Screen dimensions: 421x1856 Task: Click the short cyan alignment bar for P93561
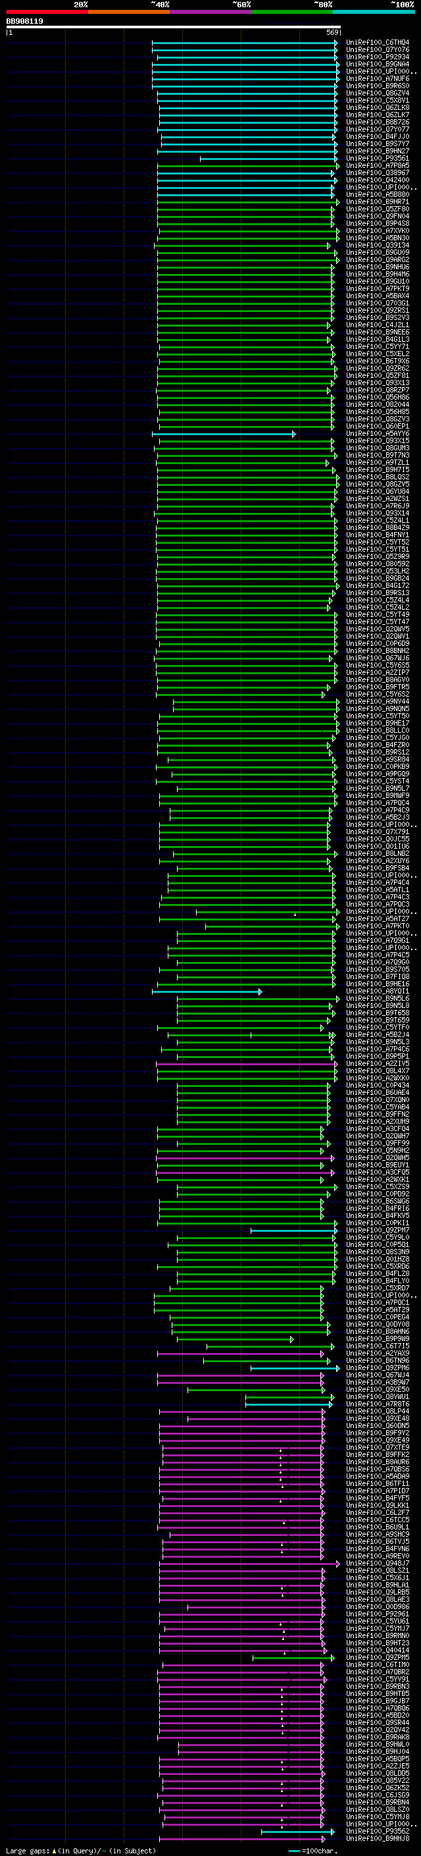click(x=268, y=159)
